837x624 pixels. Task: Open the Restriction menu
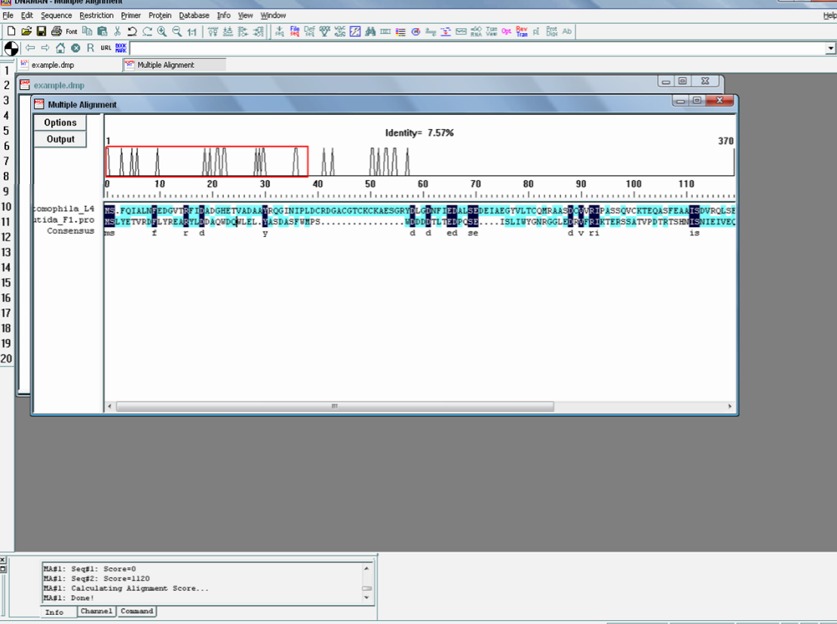tap(97, 16)
